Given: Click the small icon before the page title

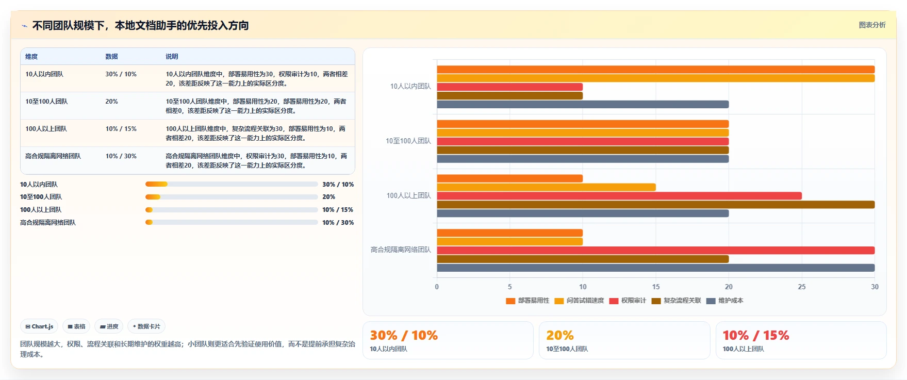Looking at the screenshot, I should pos(24,26).
